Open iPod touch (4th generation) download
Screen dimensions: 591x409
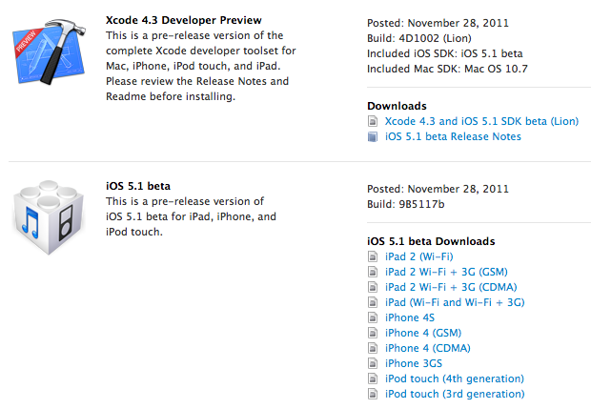point(454,378)
